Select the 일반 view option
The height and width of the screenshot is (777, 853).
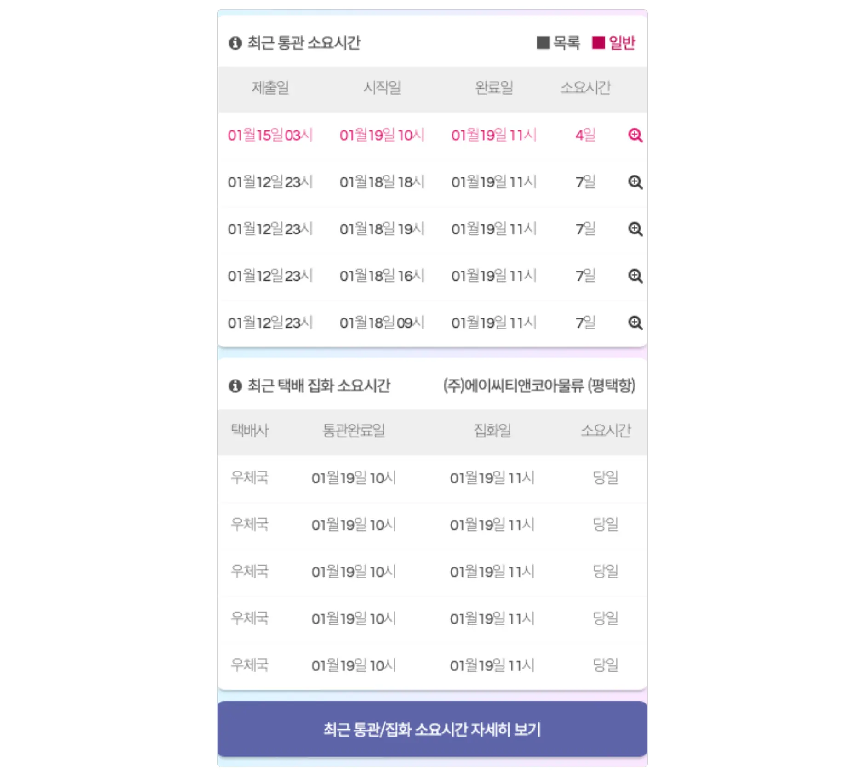click(x=621, y=43)
